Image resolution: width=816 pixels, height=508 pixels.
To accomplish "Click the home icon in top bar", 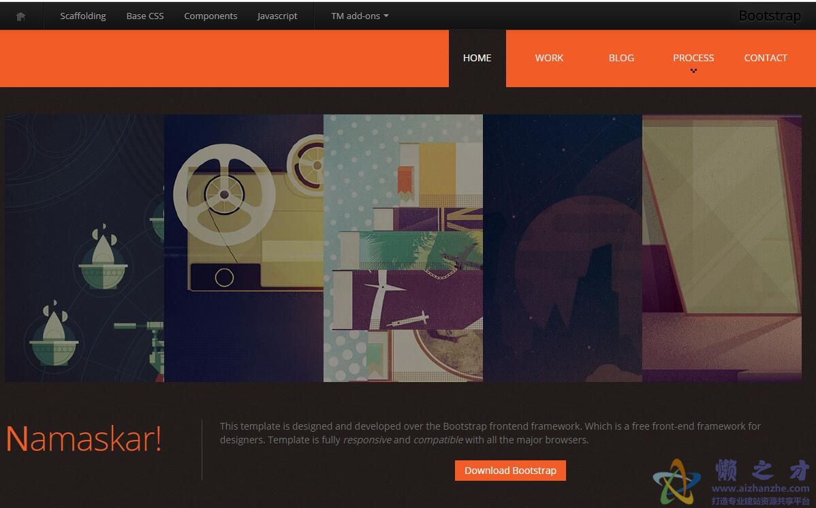I will click(21, 16).
